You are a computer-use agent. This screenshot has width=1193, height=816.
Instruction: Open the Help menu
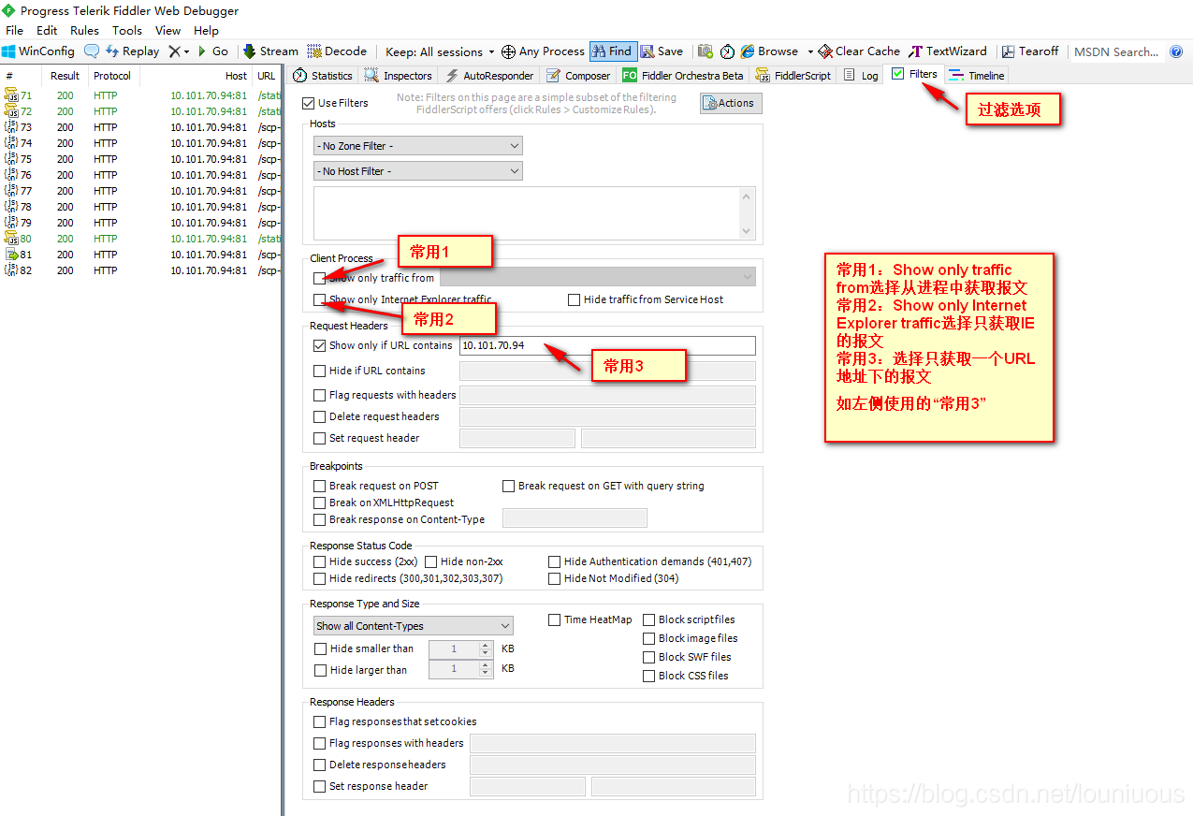[x=206, y=30]
